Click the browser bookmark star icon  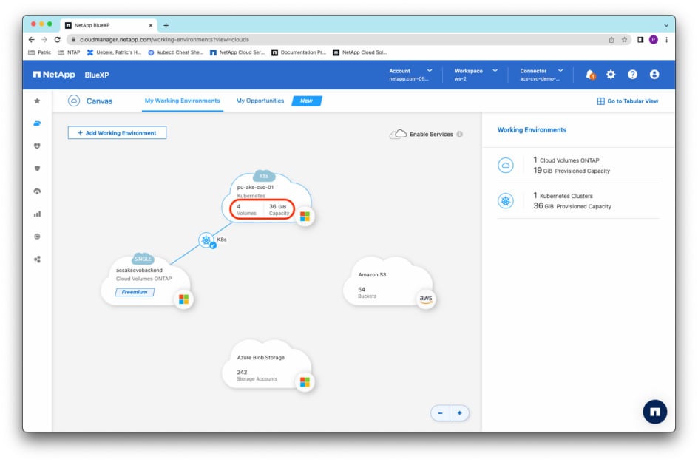coord(625,40)
